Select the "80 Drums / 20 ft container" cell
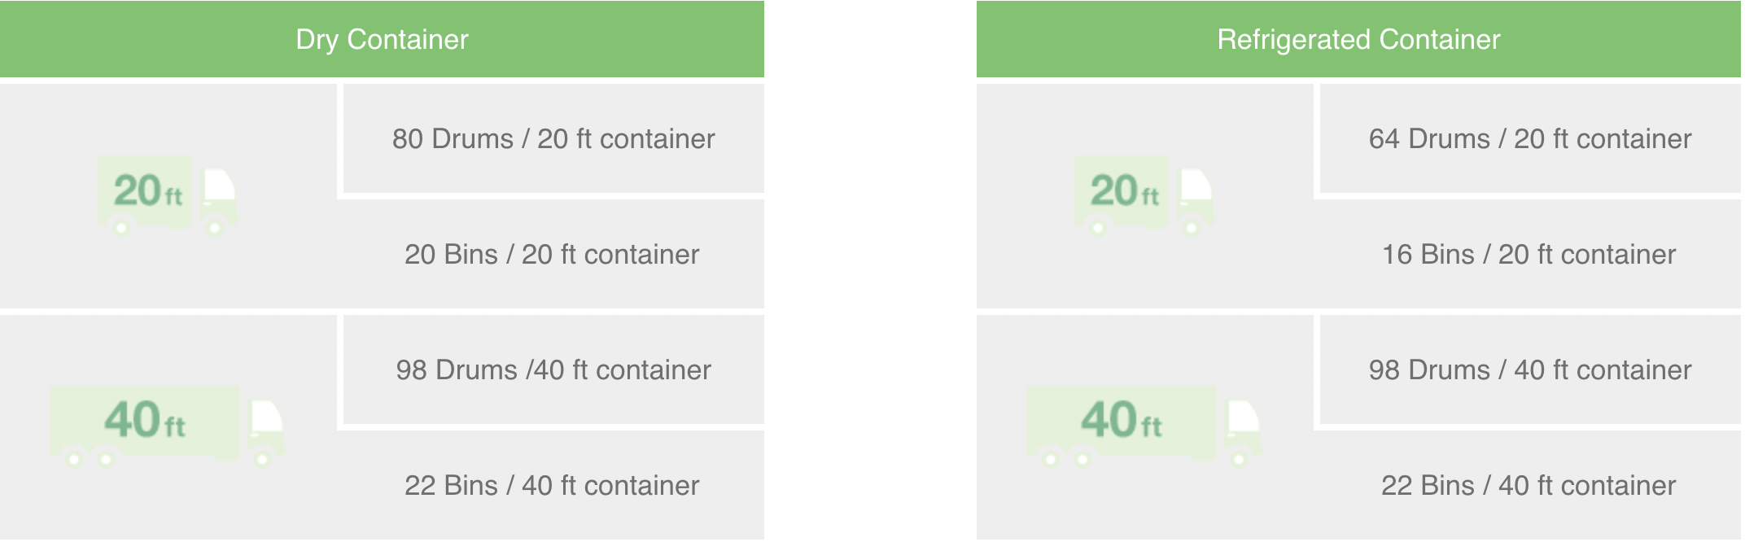The width and height of the screenshot is (1745, 542). (553, 139)
